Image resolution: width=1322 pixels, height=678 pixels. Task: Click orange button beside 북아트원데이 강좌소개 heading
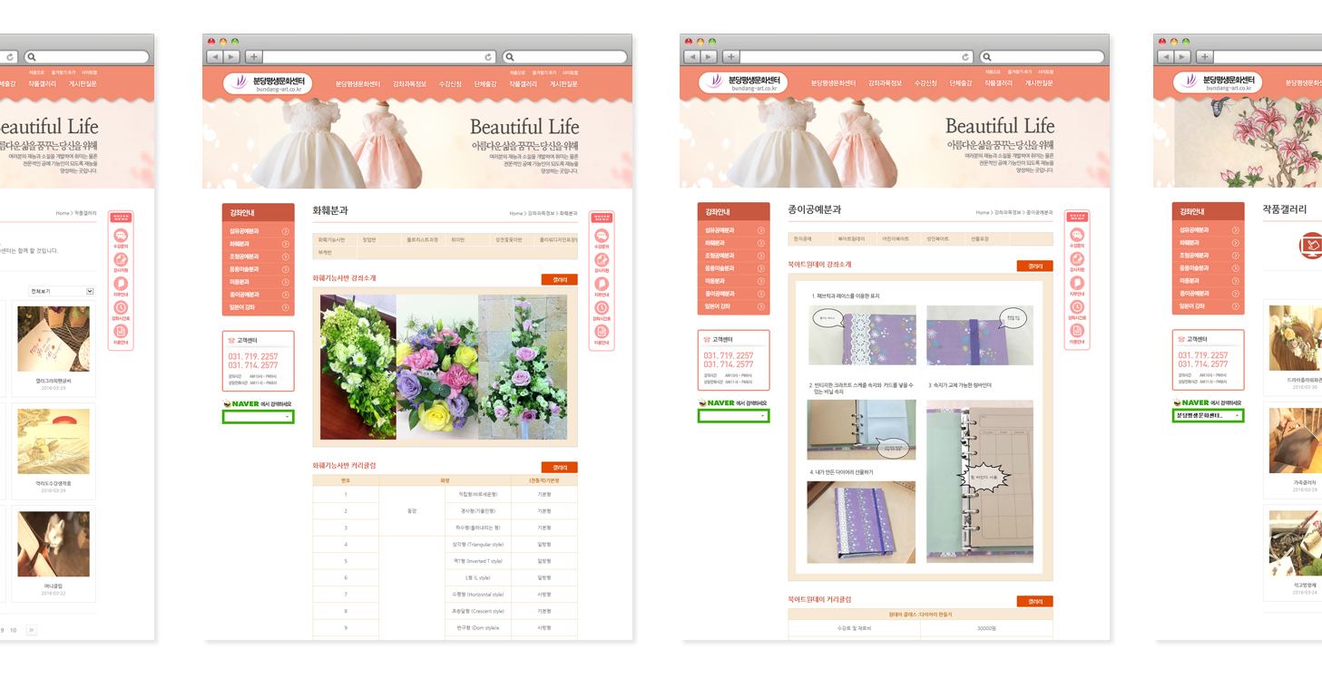click(x=1035, y=266)
